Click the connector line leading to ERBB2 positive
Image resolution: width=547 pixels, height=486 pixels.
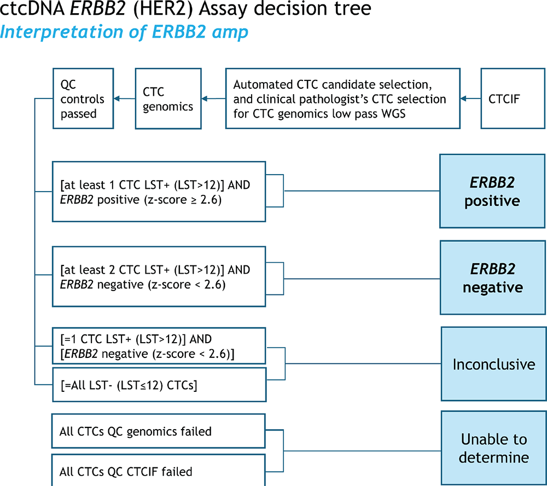[361, 192]
